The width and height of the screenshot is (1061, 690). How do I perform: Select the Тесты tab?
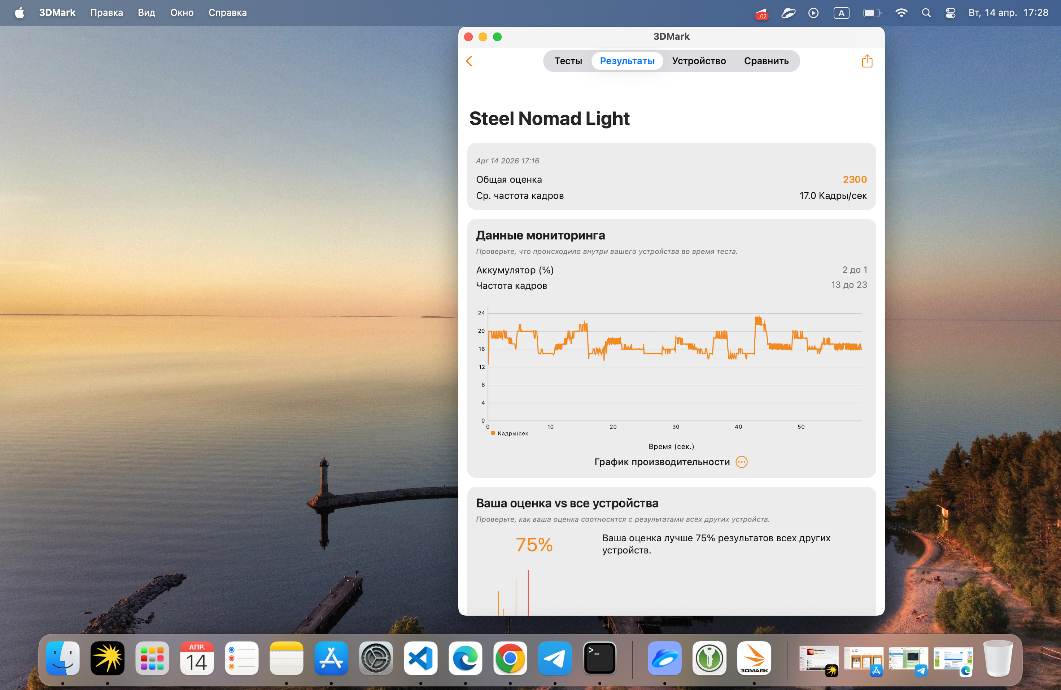[x=568, y=61]
